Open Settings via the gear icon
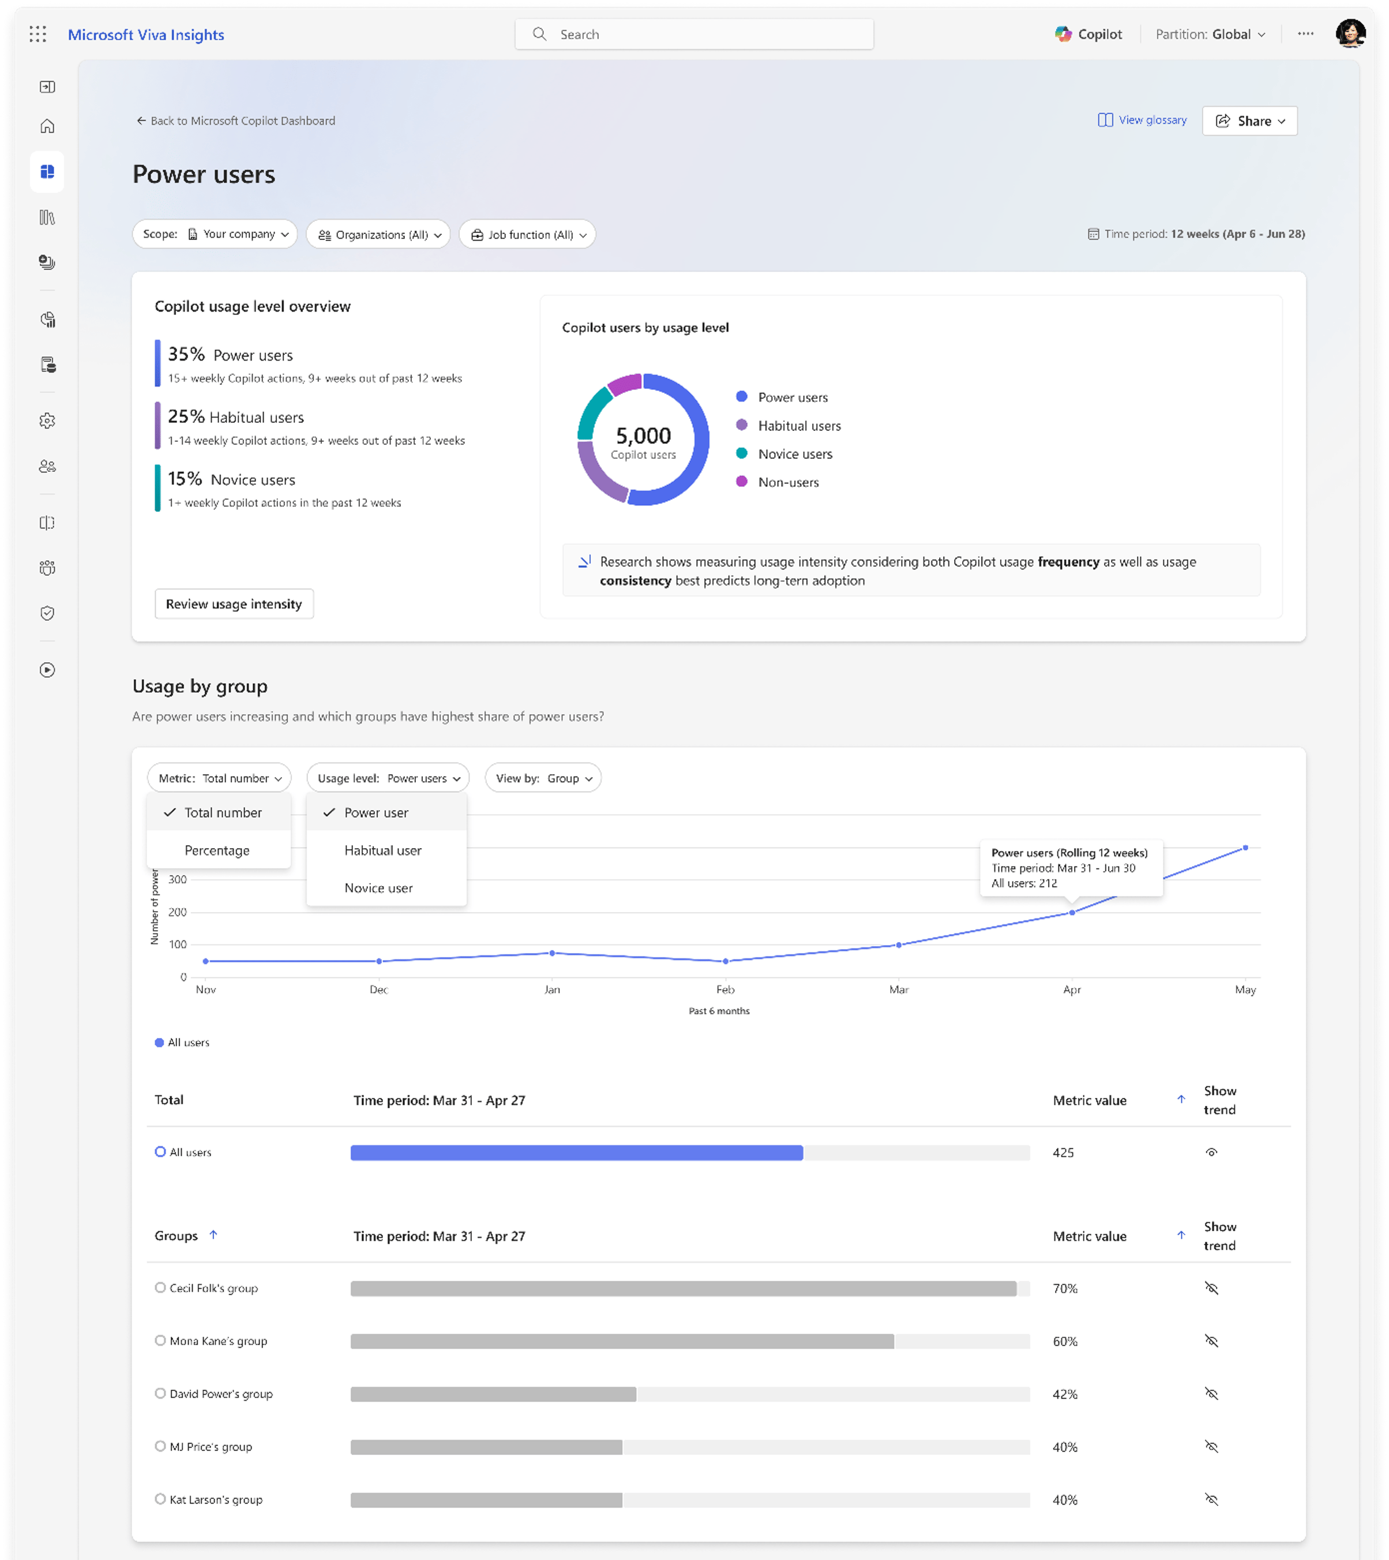The width and height of the screenshot is (1389, 1560). coord(47,421)
